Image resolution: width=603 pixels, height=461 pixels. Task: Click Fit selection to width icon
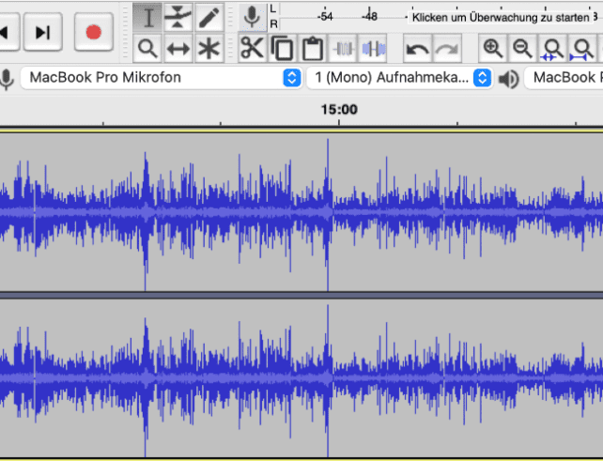coord(552,49)
